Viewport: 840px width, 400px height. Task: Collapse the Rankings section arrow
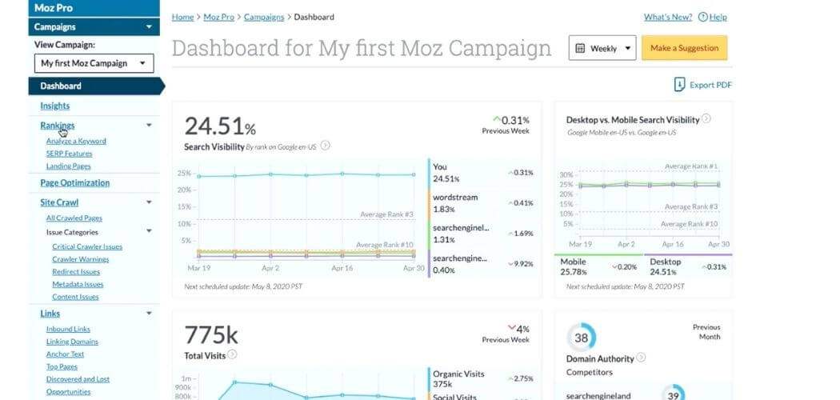(x=149, y=126)
